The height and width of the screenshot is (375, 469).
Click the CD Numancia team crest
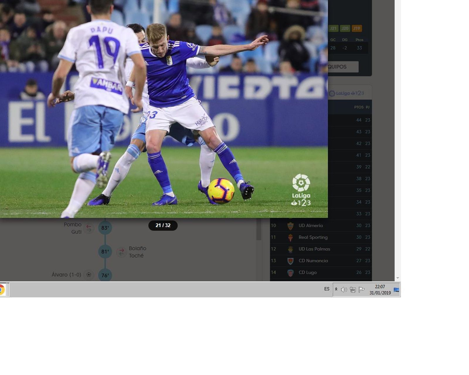pos(290,261)
